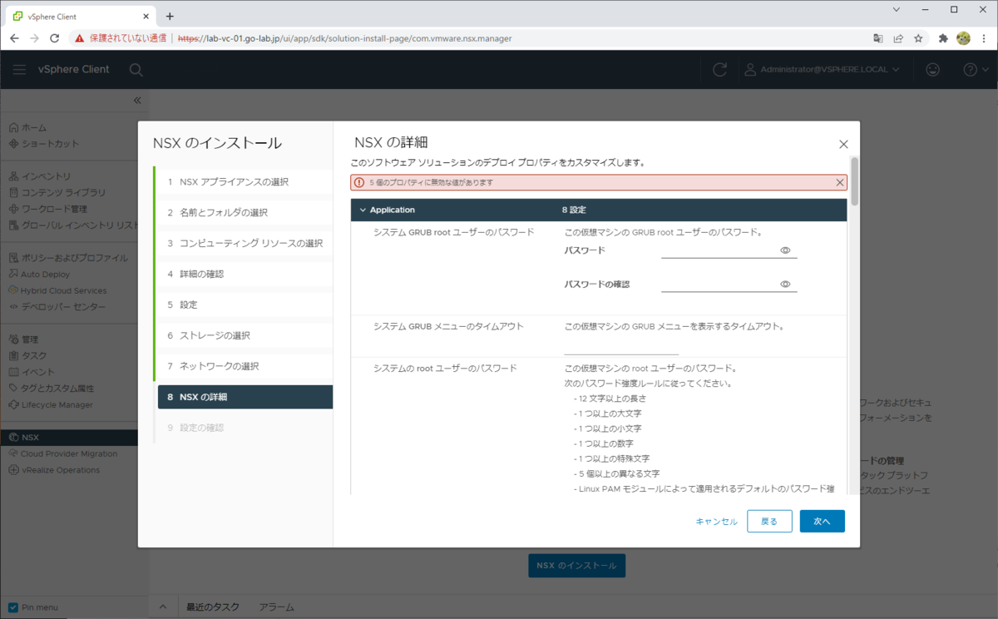
Task: Collapse the Application section chevron
Action: 363,210
